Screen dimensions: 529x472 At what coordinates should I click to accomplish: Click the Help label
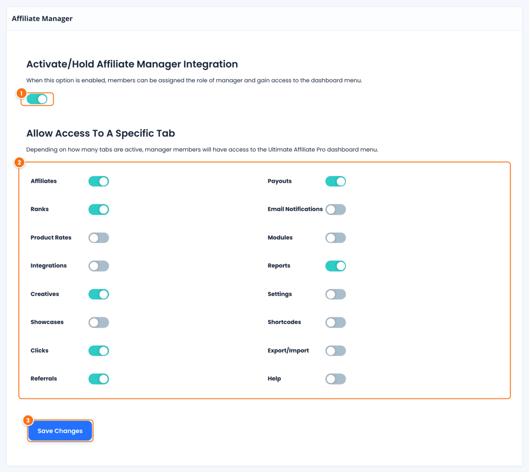coord(275,378)
